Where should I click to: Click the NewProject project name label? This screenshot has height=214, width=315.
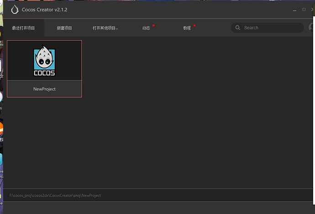[x=44, y=89]
